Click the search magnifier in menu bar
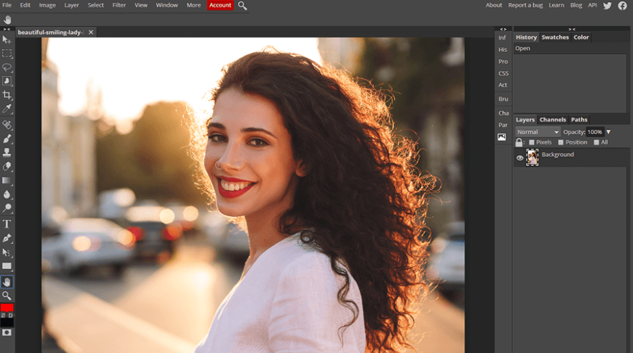Image resolution: width=633 pixels, height=353 pixels. pos(243,5)
